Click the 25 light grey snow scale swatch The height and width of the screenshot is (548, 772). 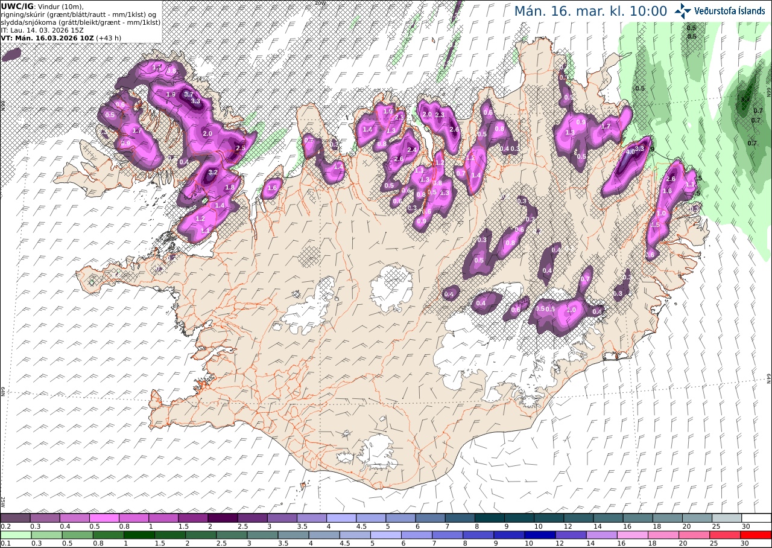[x=727, y=518]
